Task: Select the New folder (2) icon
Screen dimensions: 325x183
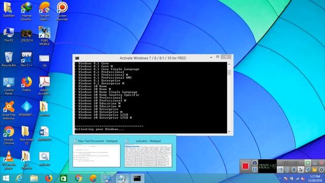Action: [x=26, y=135]
